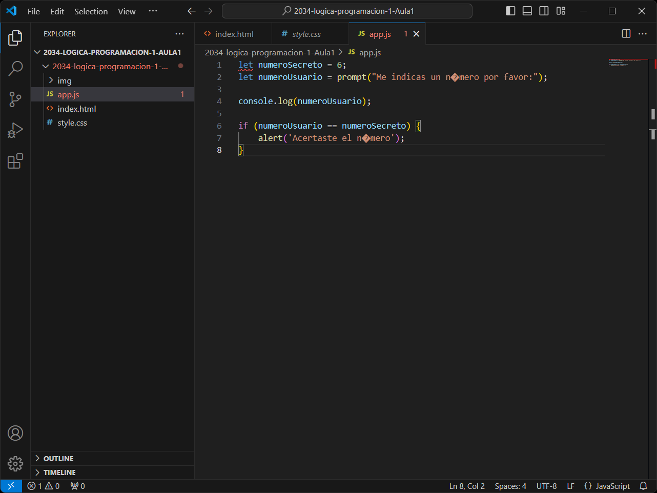This screenshot has width=657, height=493.
Task: Split the editor to the right
Action: click(626, 33)
